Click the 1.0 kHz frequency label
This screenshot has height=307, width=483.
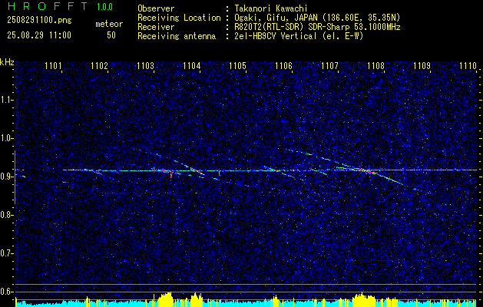[6, 138]
